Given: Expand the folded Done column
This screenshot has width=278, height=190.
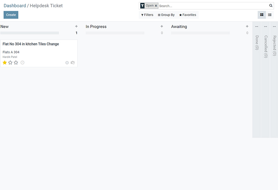Looking at the screenshot, I should pyautogui.click(x=257, y=43).
